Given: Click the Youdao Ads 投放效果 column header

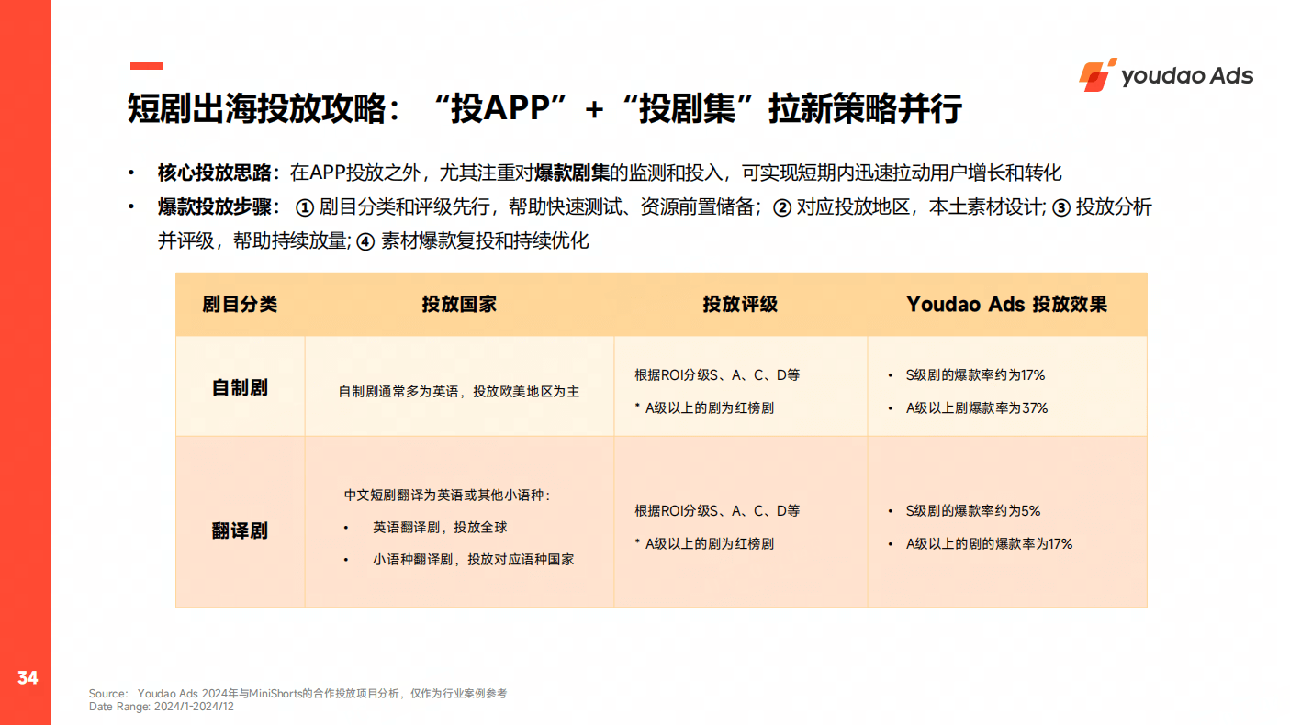Looking at the screenshot, I should click(1006, 305).
